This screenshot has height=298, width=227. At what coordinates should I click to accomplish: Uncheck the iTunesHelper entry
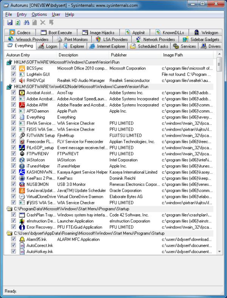(x=13, y=165)
